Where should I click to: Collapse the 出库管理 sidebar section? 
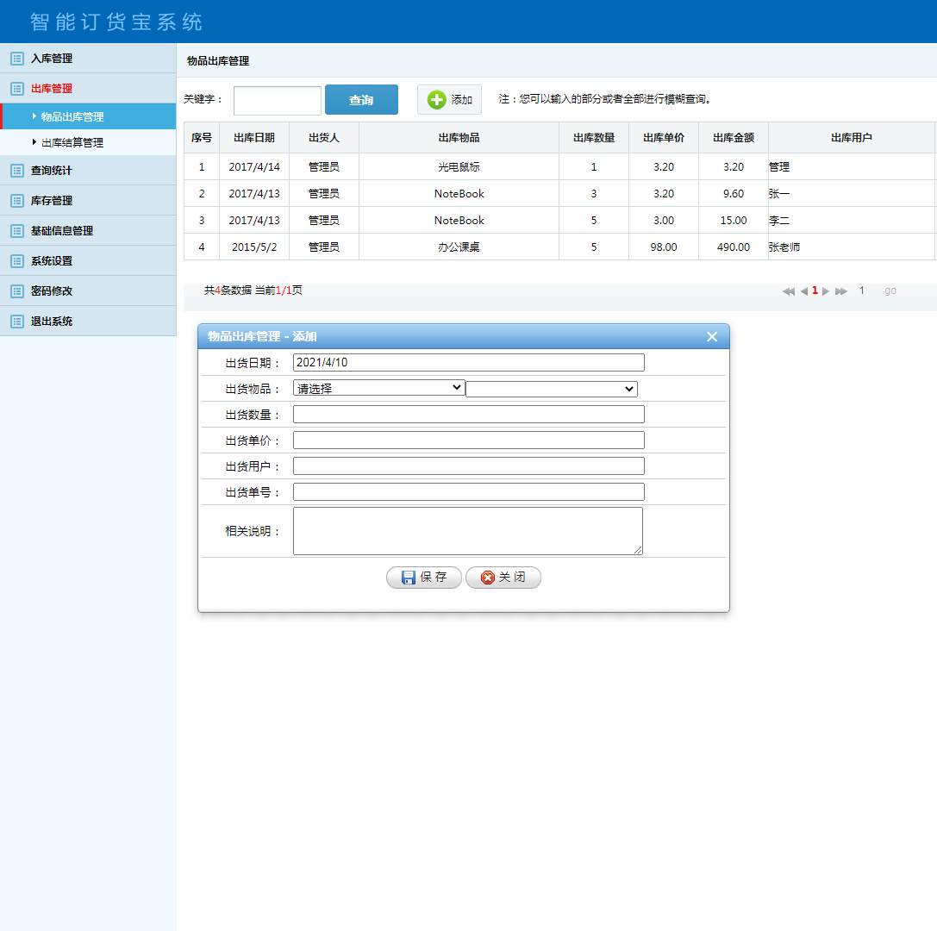pyautogui.click(x=52, y=89)
